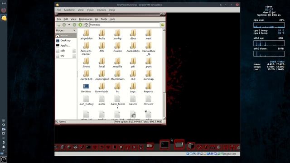The height and width of the screenshot is (163, 290).
Task: Open the package box icon in guest dock
Action: 191,146
